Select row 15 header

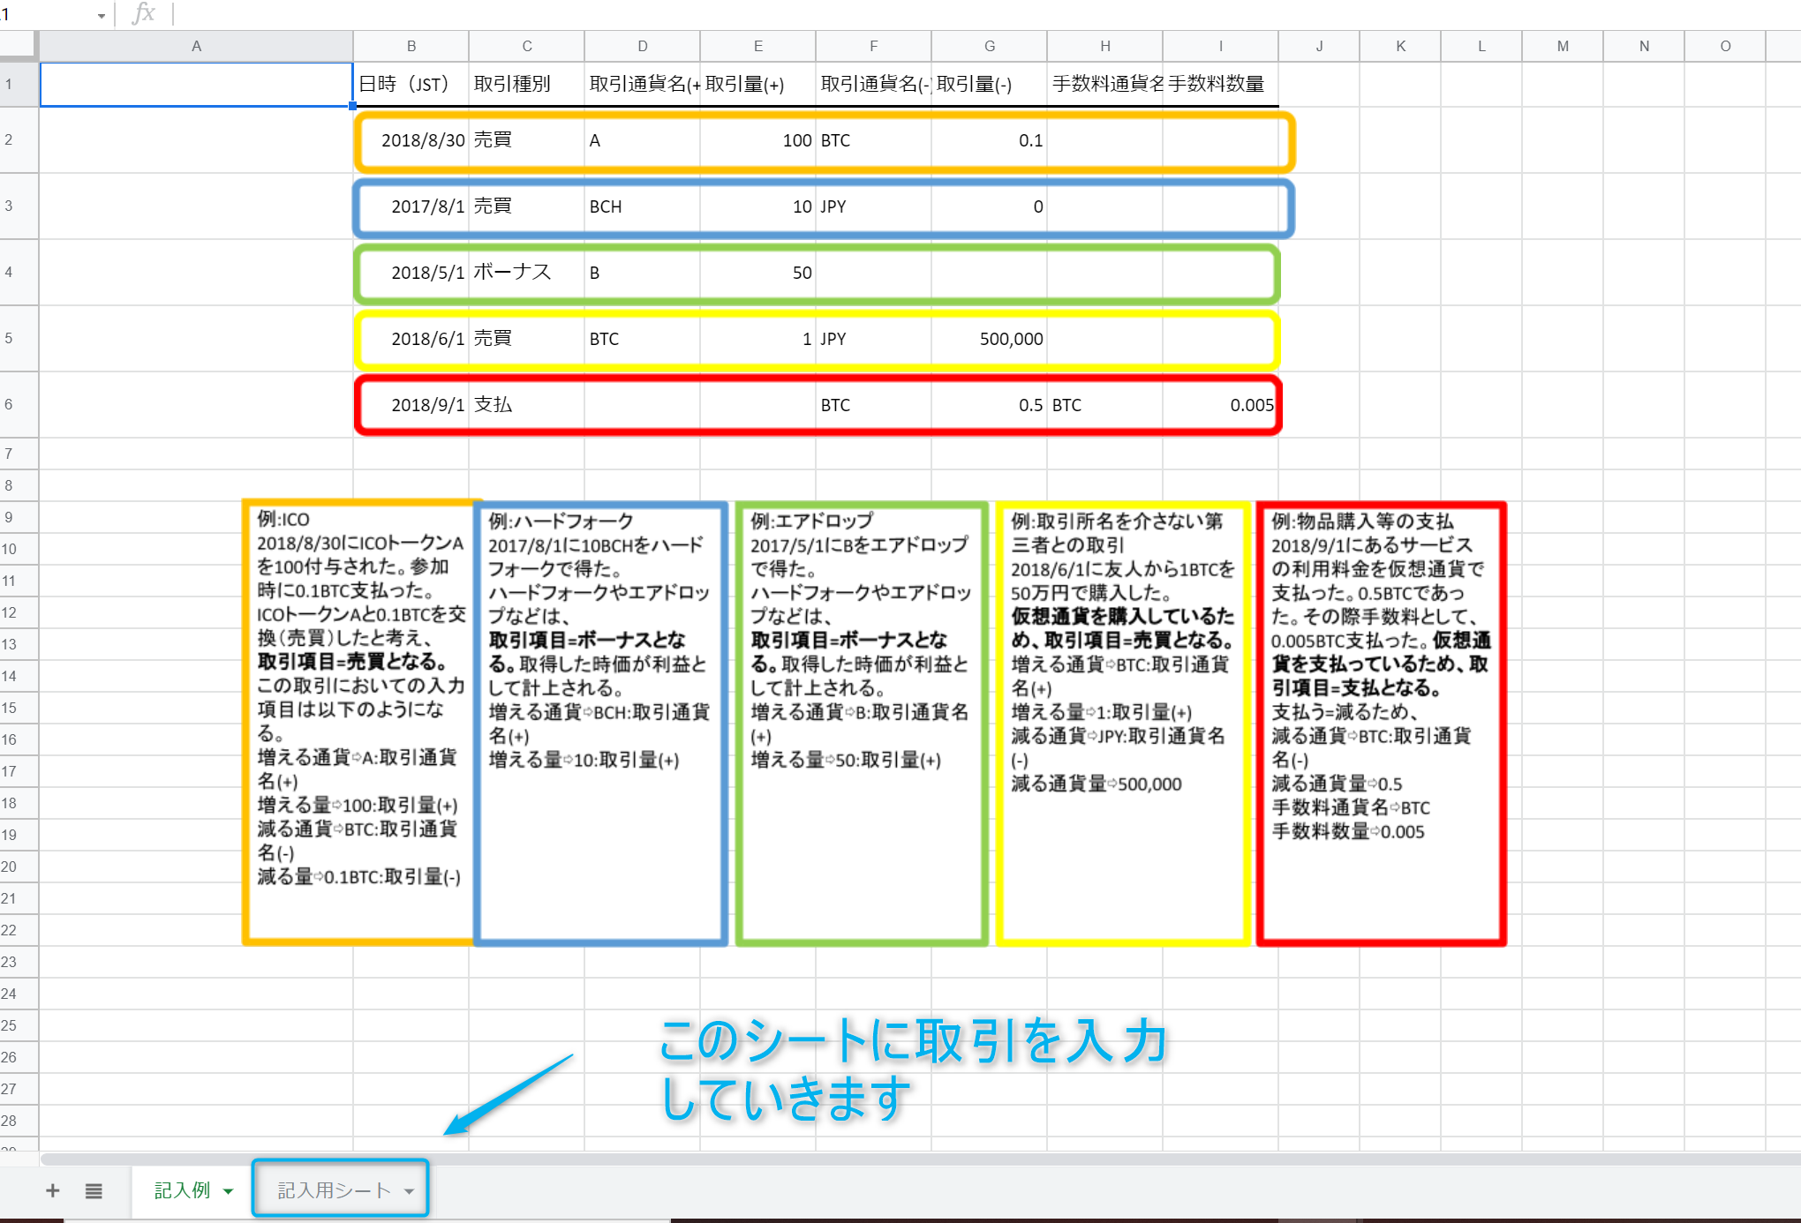(19, 708)
